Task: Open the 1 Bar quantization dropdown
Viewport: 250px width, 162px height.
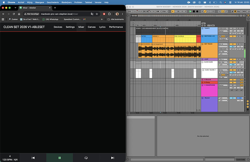Action: point(165,12)
